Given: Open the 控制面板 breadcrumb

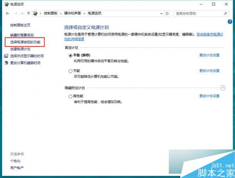Looking at the screenshot, I should (x=51, y=13).
